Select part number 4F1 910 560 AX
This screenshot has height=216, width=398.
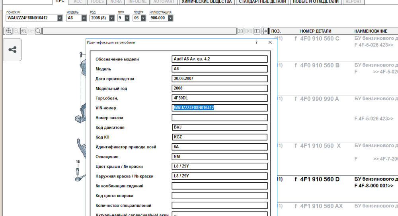[x=321, y=206]
